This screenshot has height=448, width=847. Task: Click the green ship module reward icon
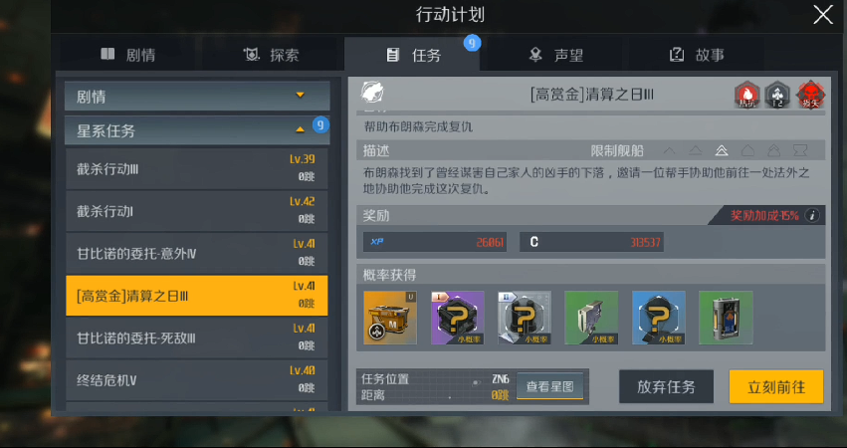pos(591,318)
